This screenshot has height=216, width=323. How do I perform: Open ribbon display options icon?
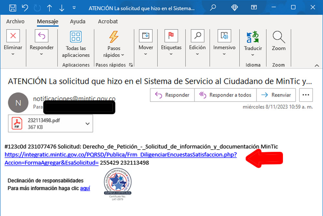click(x=254, y=7)
